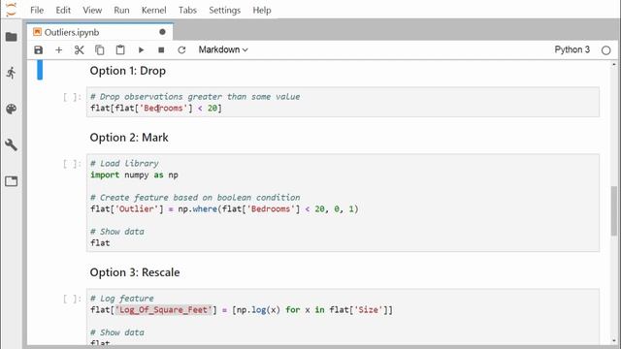Image resolution: width=621 pixels, height=349 pixels.
Task: Open the Edit menu
Action: pyautogui.click(x=63, y=10)
